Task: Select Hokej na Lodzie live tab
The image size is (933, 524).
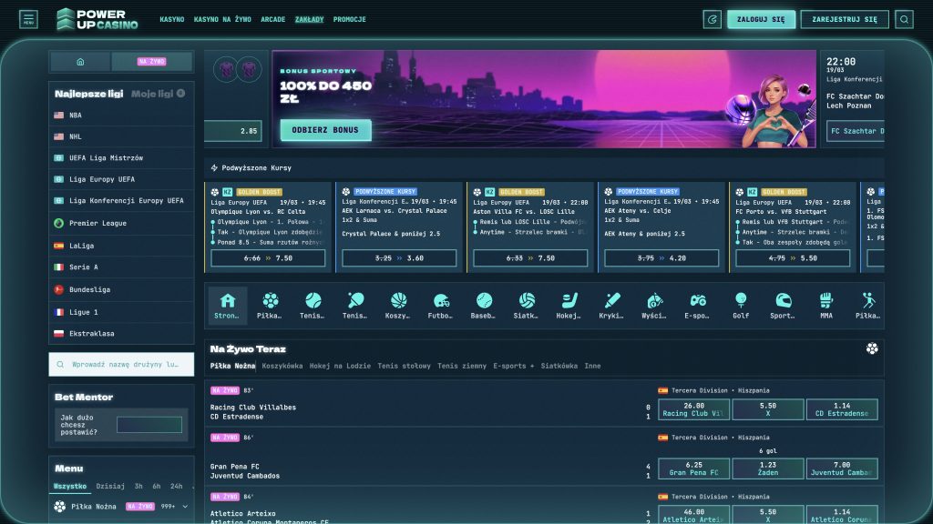Action: 340,366
